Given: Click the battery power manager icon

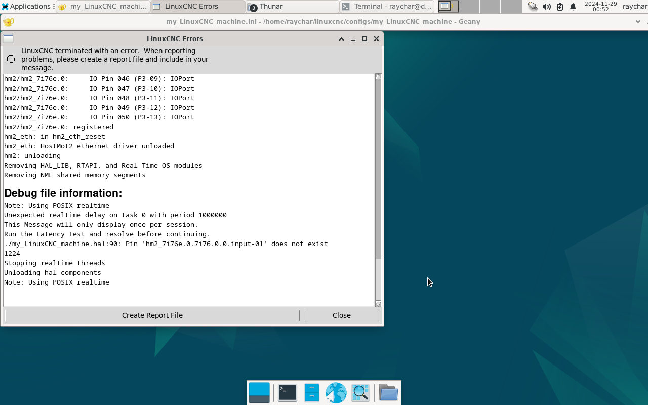Looking at the screenshot, I should point(559,7).
